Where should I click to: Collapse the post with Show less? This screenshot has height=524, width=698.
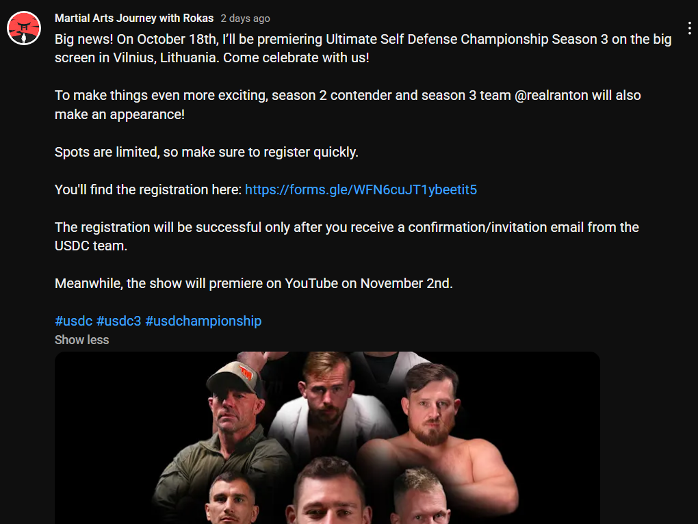82,340
